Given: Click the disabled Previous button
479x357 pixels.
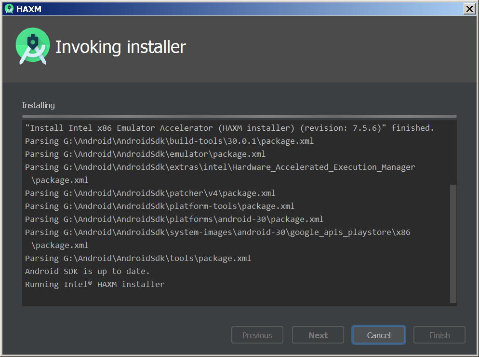Looking at the screenshot, I should pos(257,335).
